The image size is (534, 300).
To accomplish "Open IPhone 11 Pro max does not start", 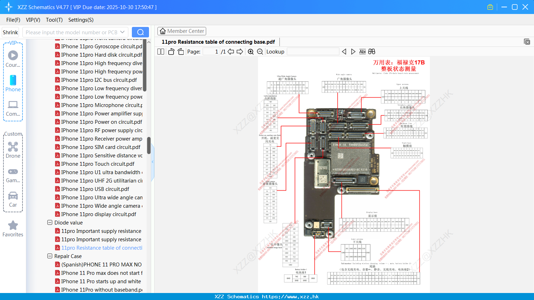I will [99, 273].
